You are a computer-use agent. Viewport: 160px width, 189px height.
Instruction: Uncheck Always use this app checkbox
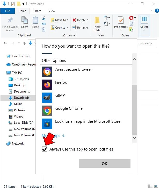pos(45,149)
